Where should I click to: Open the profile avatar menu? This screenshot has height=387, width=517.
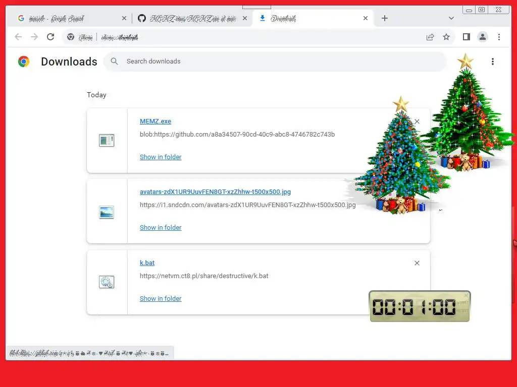pos(482,37)
